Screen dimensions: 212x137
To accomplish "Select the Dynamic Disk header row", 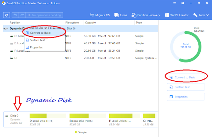I will tap(81, 28).
